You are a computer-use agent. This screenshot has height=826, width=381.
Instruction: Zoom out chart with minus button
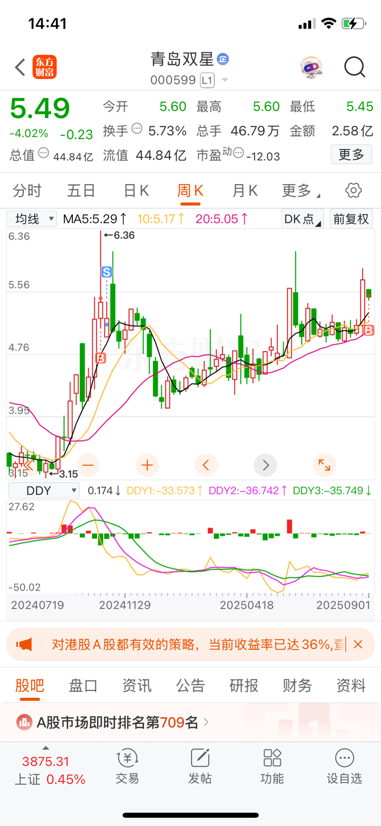pos(88,465)
